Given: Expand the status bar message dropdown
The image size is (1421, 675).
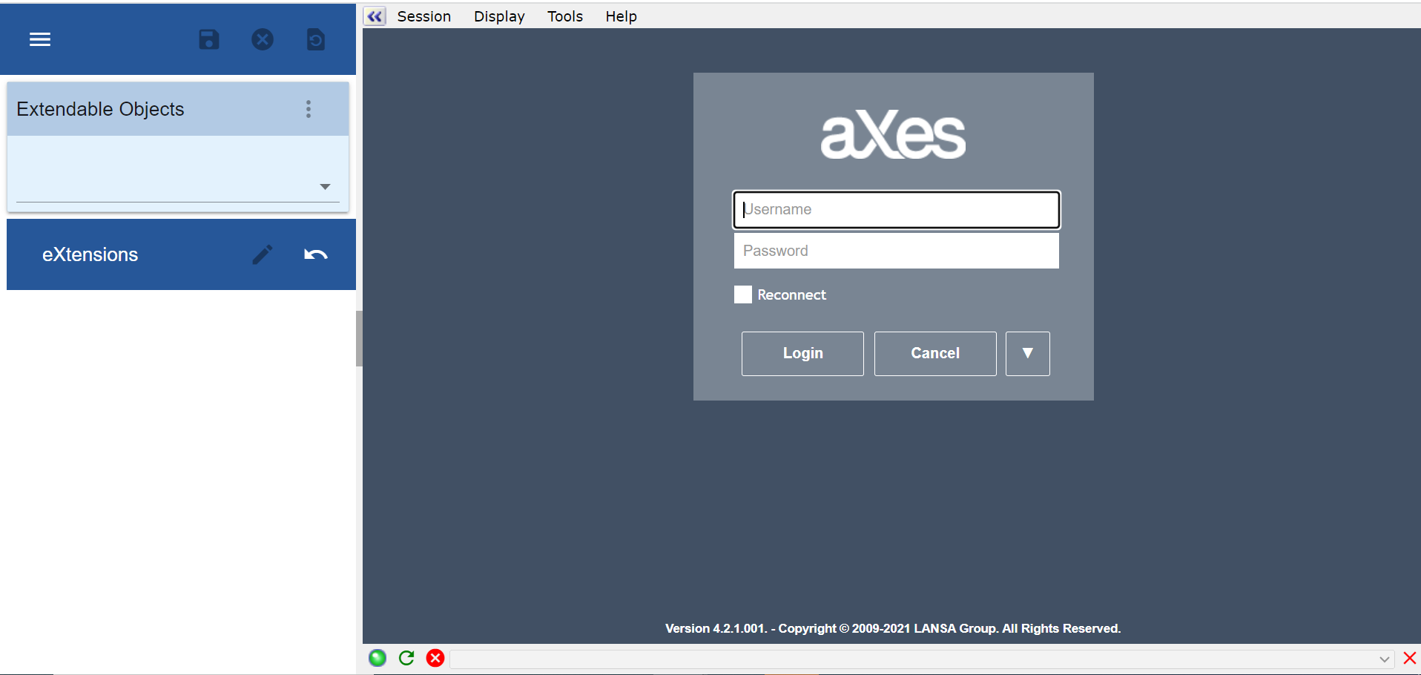Looking at the screenshot, I should click(1384, 659).
